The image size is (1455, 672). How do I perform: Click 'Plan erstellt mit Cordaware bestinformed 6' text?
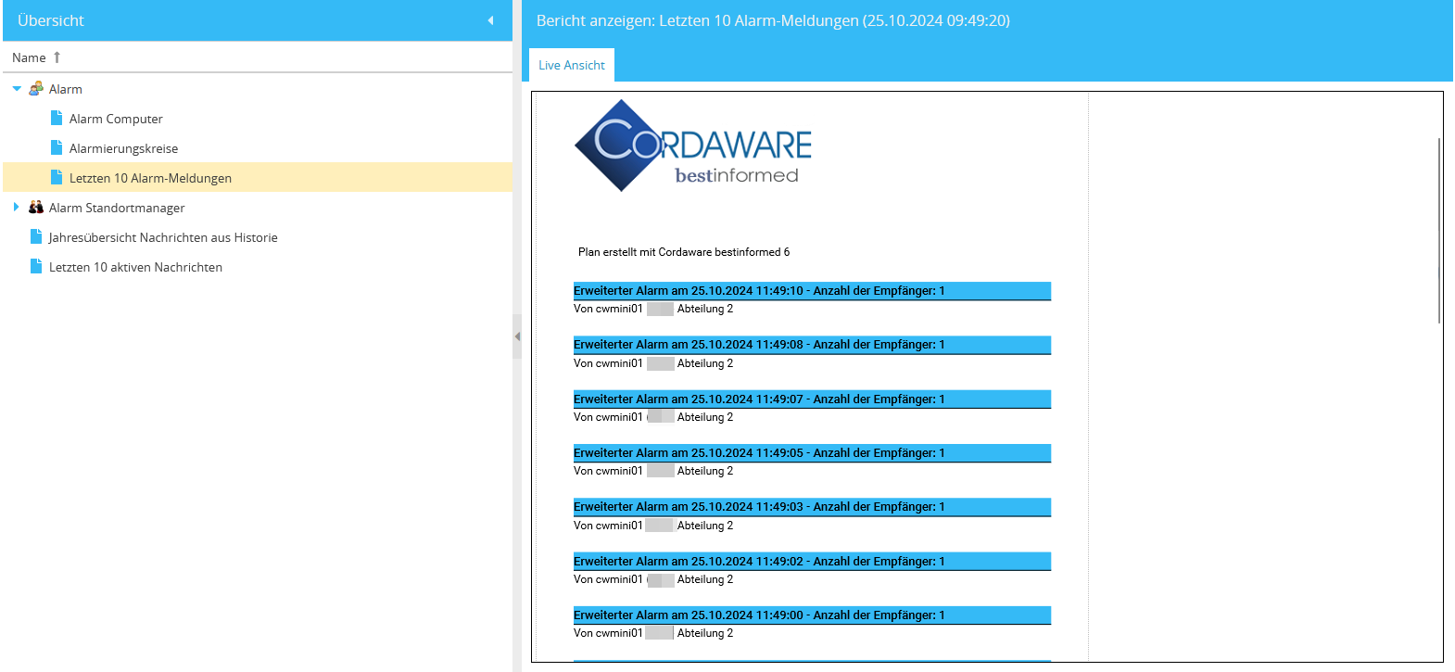click(x=684, y=252)
